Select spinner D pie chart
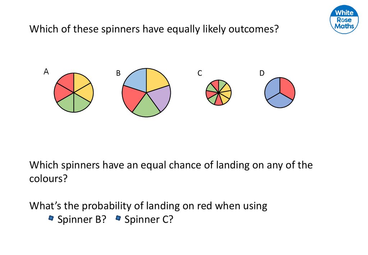 (x=280, y=92)
